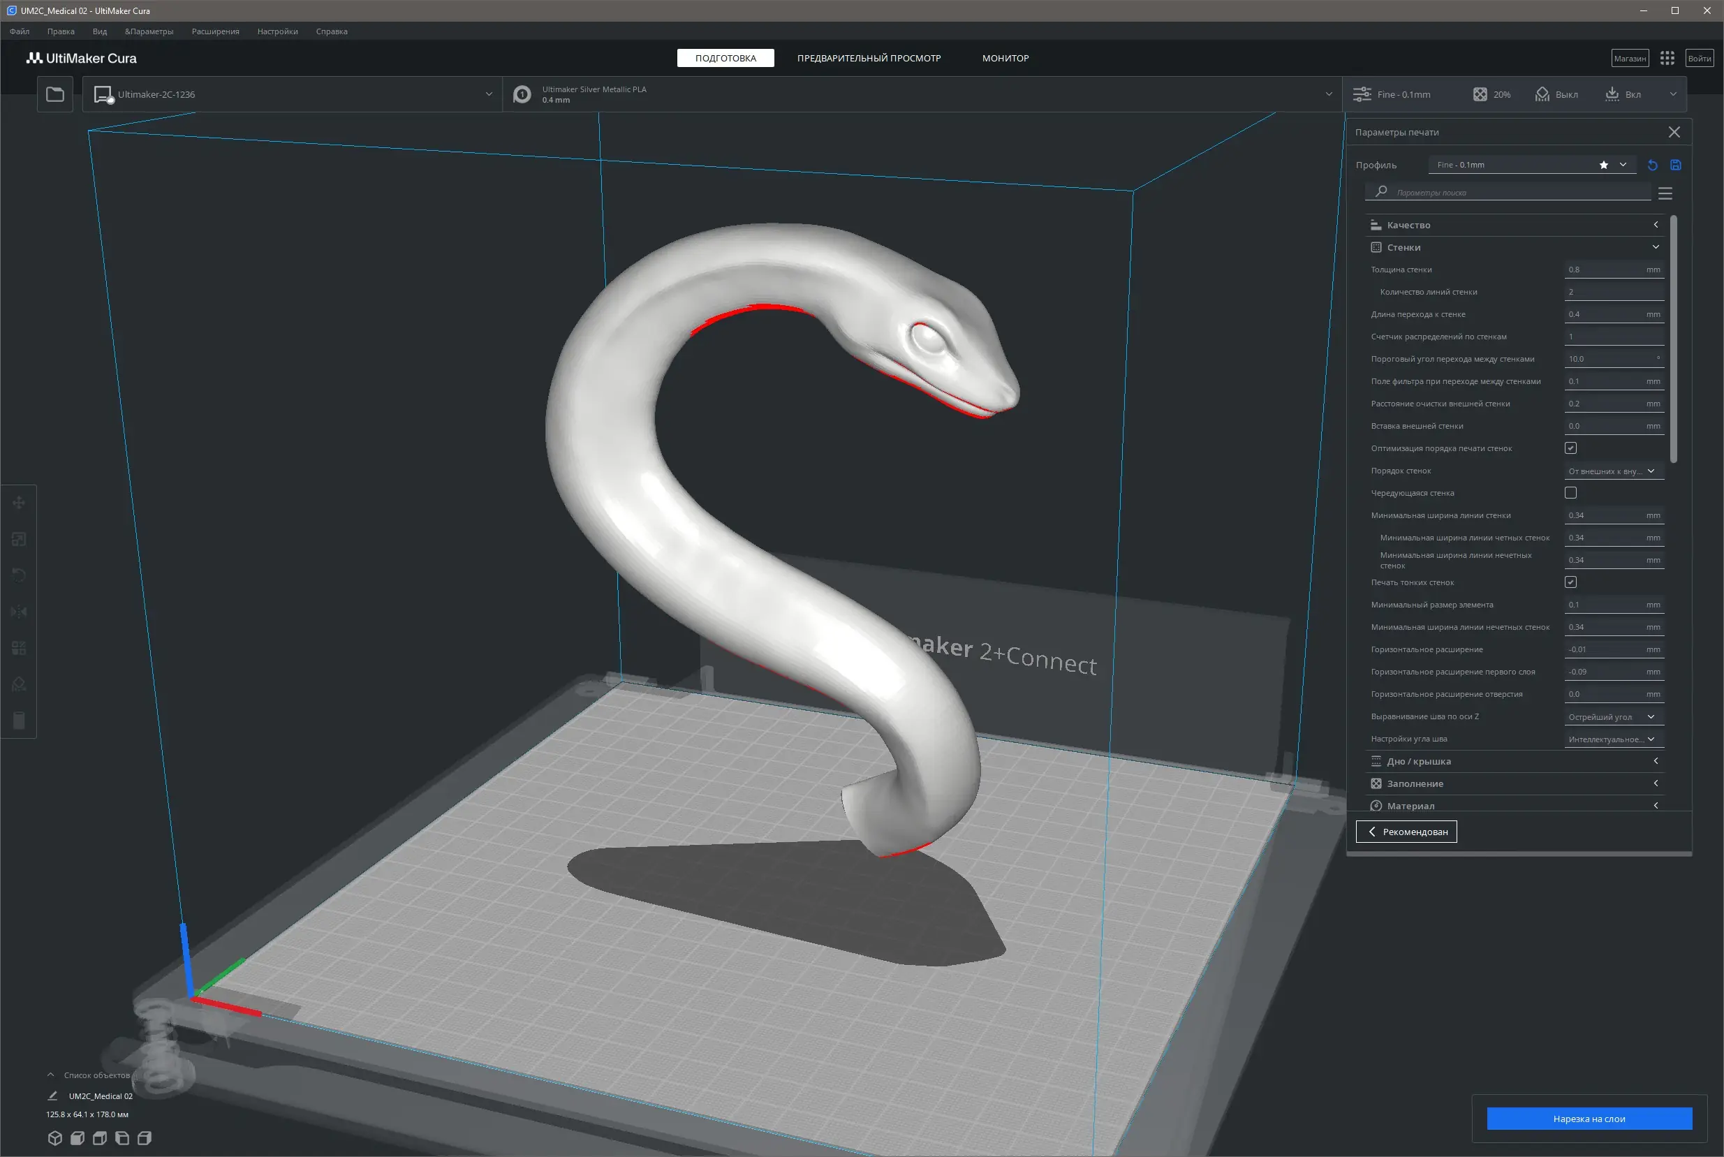Screen dimensions: 1724x1157
Task: Click the settings search input field
Action: click(x=1512, y=193)
